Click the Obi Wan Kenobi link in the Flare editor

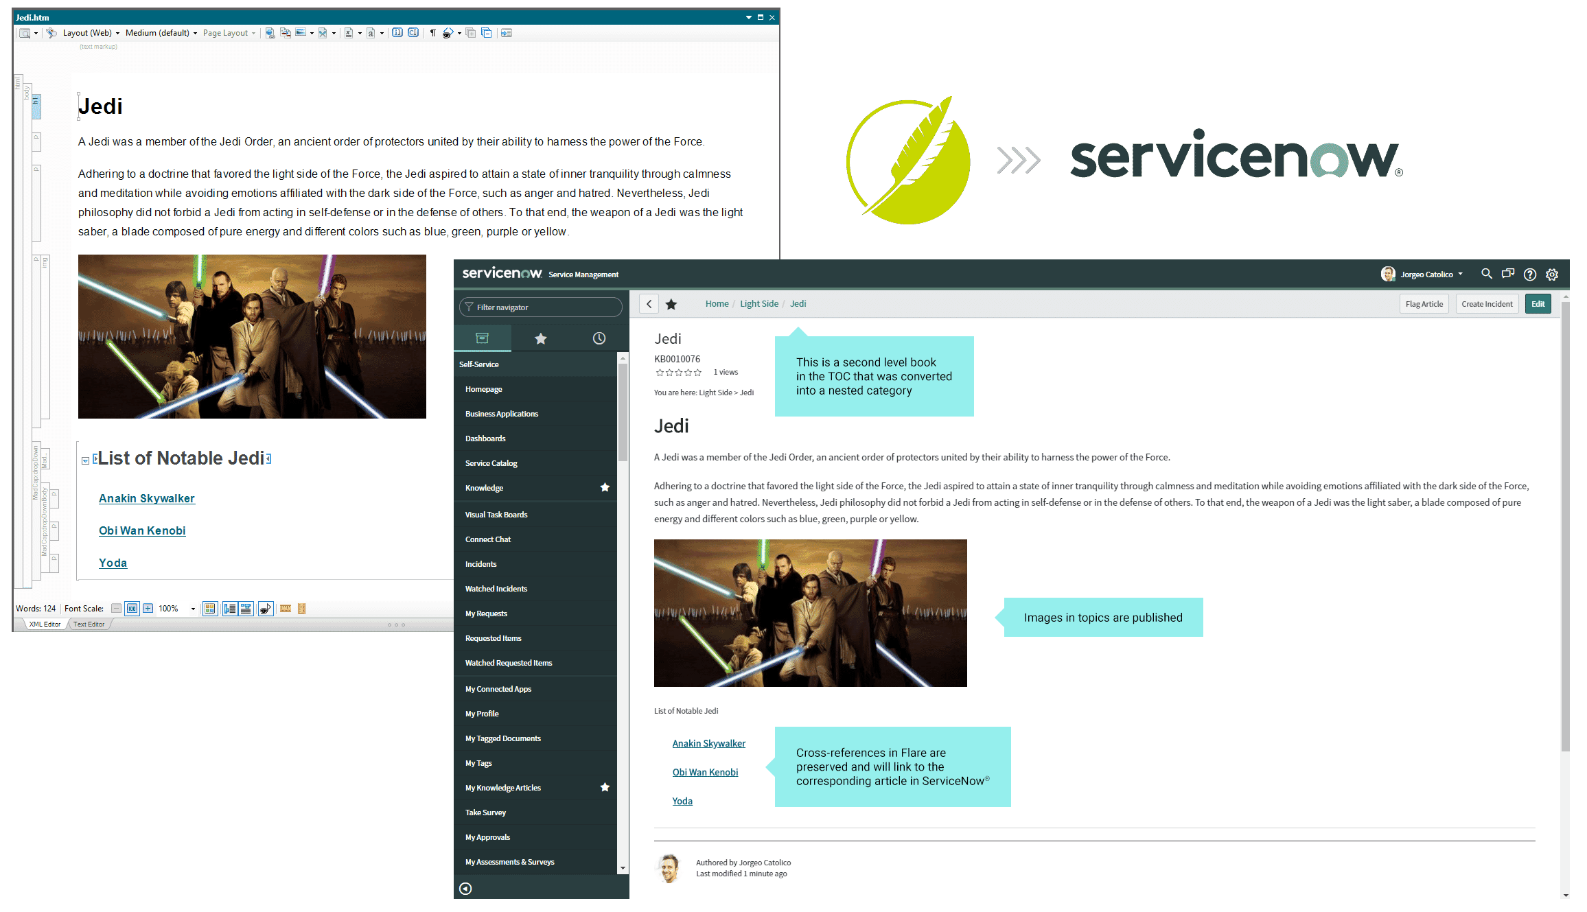[x=142, y=530]
